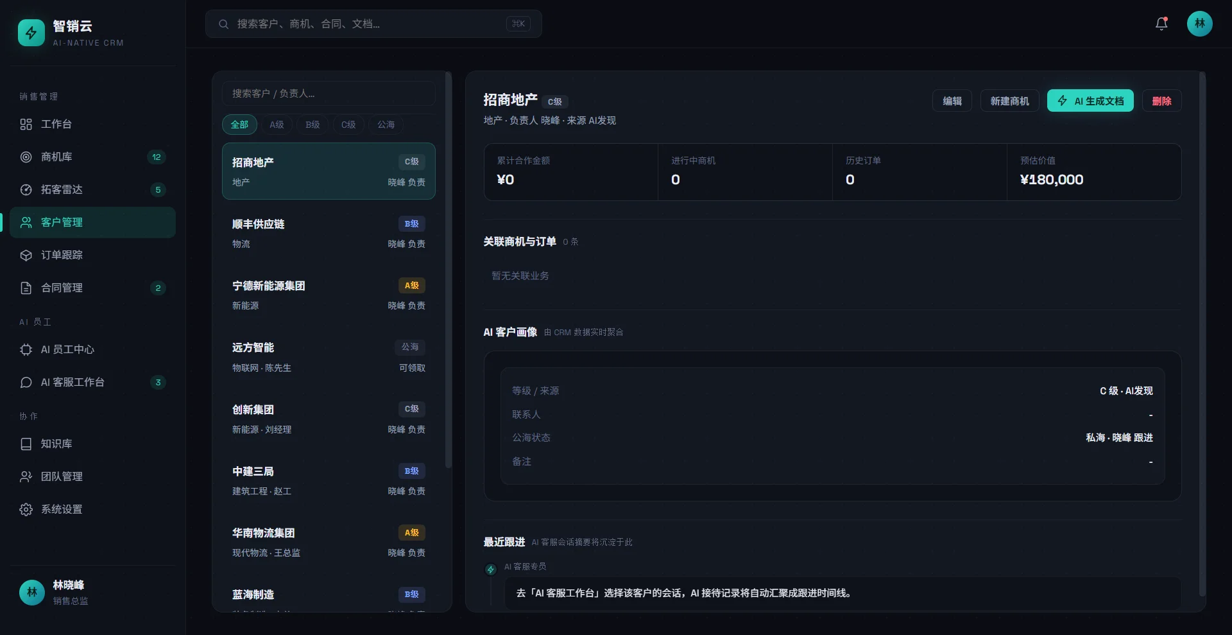Click 编辑 button for 招商地产
1232x635 pixels.
(x=952, y=101)
